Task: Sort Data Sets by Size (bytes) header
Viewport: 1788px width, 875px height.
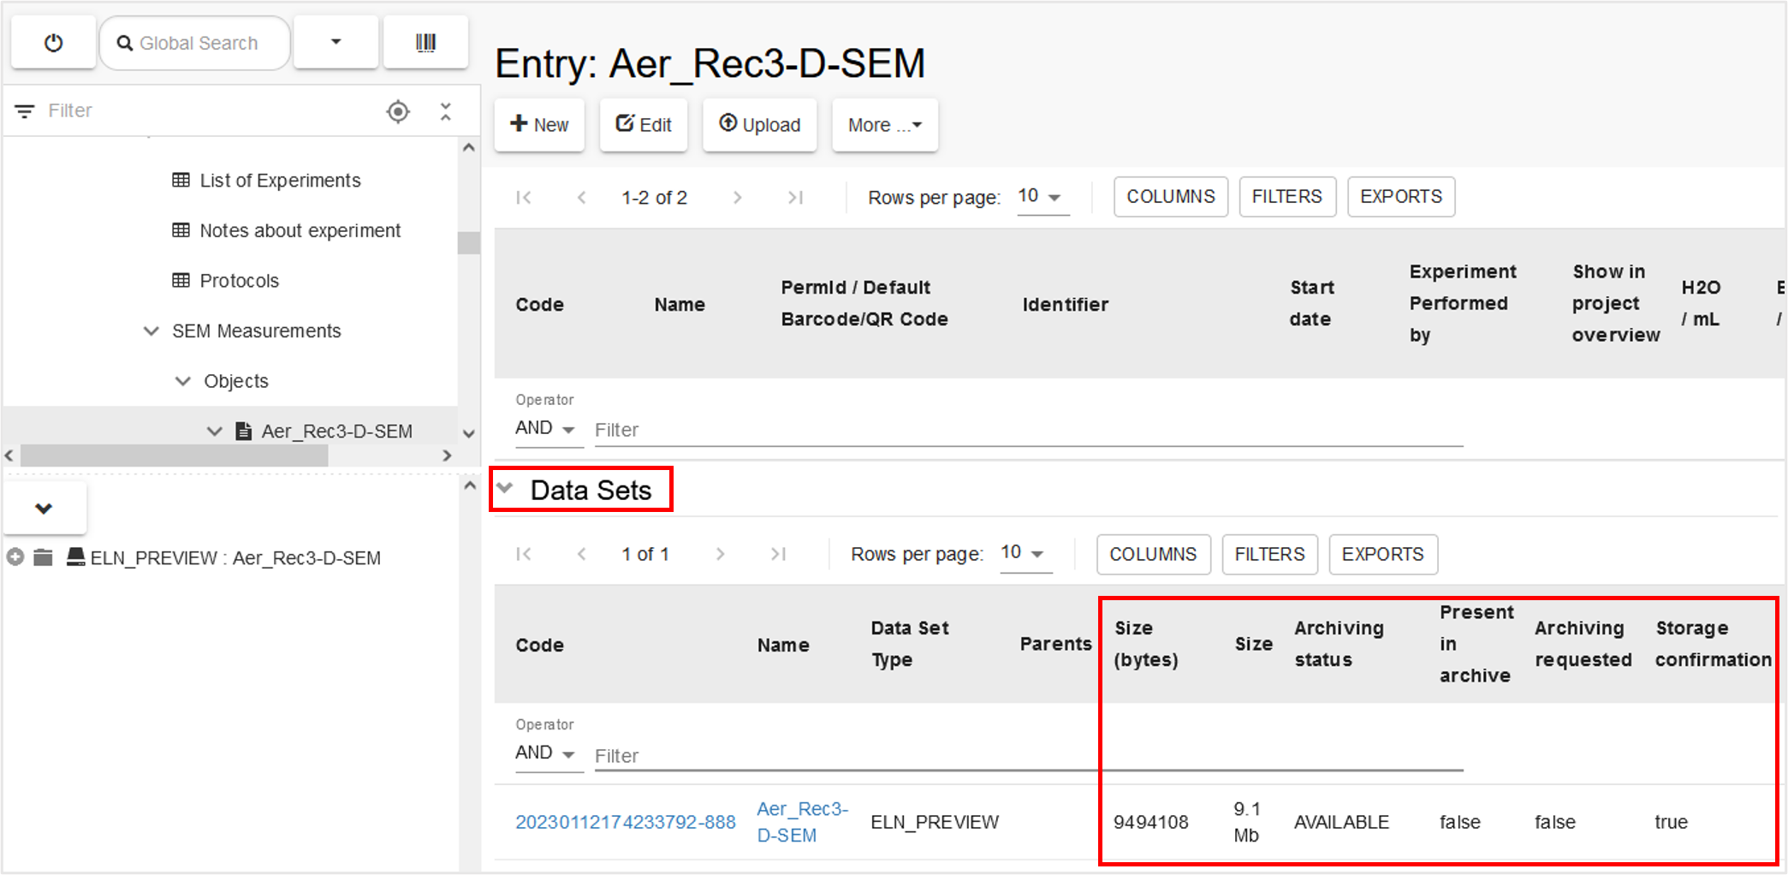Action: coord(1146,644)
